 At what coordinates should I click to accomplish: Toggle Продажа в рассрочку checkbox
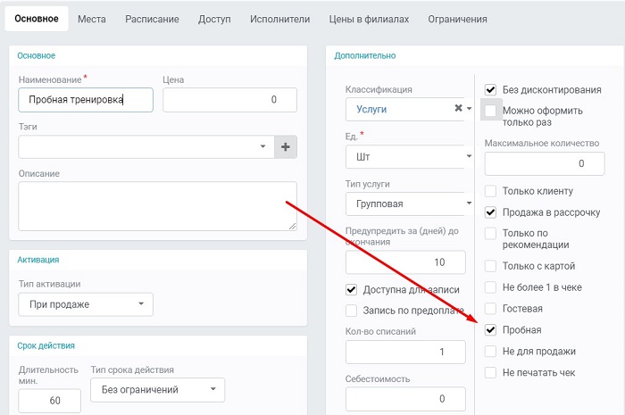(x=490, y=212)
